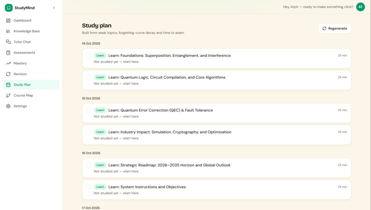
Task: Navigate to Assessments
Action: point(31,53)
